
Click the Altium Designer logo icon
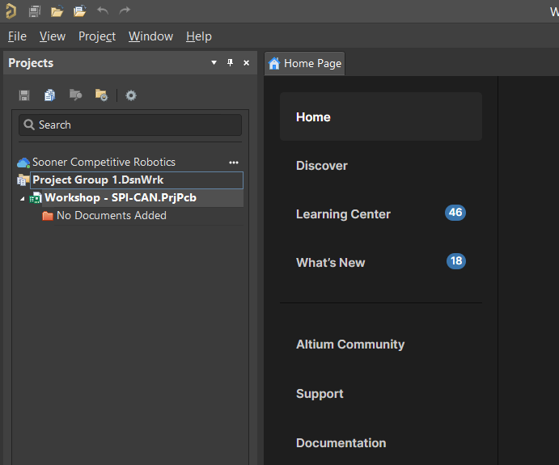11,11
